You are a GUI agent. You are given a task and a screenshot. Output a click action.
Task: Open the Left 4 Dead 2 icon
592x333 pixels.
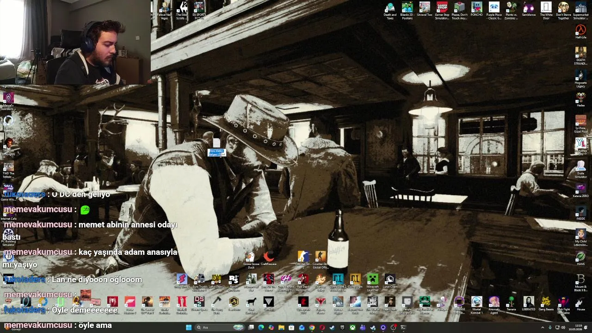point(216,281)
